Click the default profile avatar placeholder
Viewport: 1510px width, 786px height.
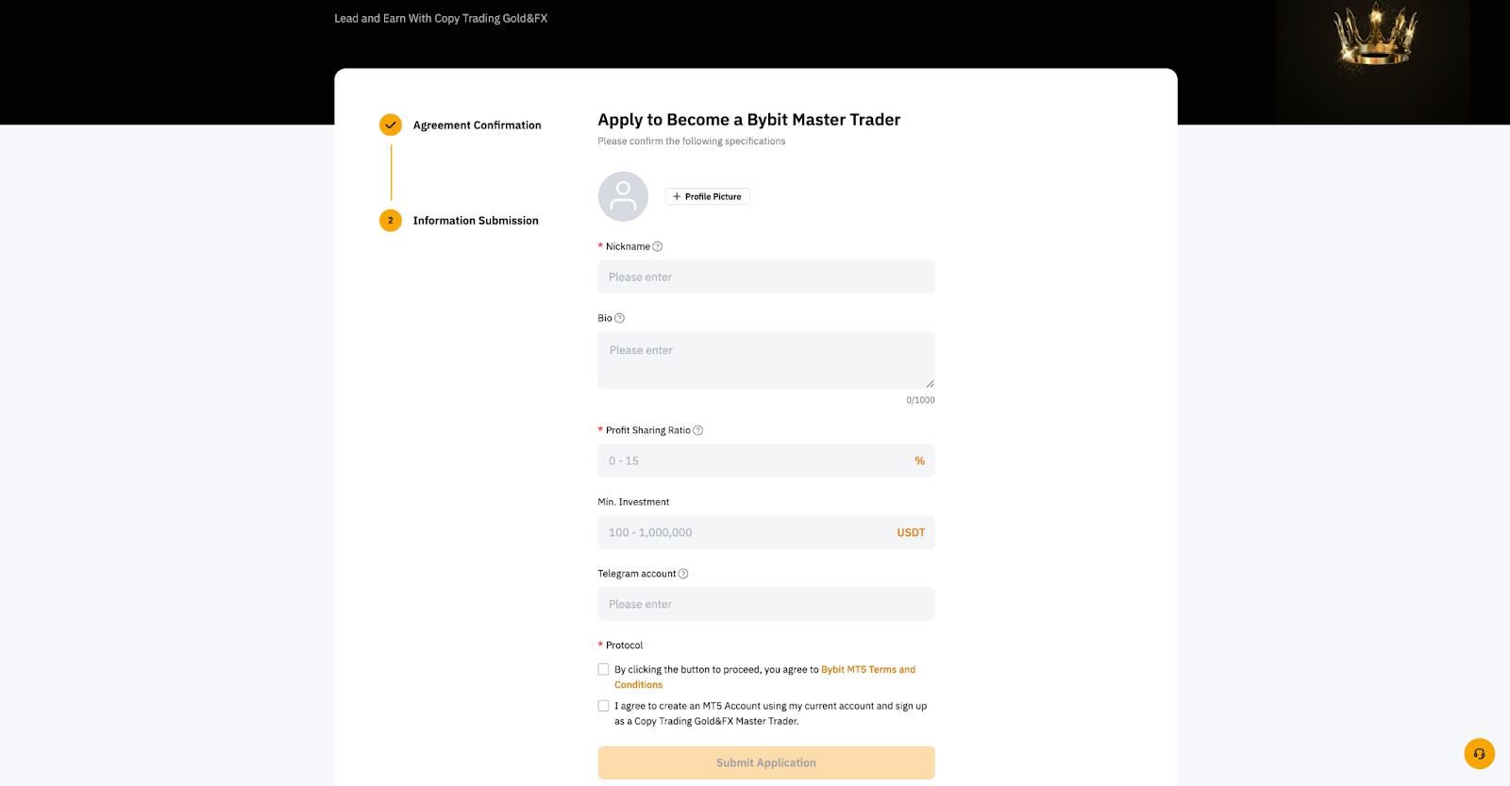point(623,196)
